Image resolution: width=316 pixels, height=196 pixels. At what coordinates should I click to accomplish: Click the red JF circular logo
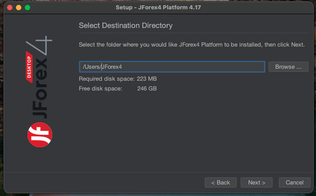tap(40, 135)
